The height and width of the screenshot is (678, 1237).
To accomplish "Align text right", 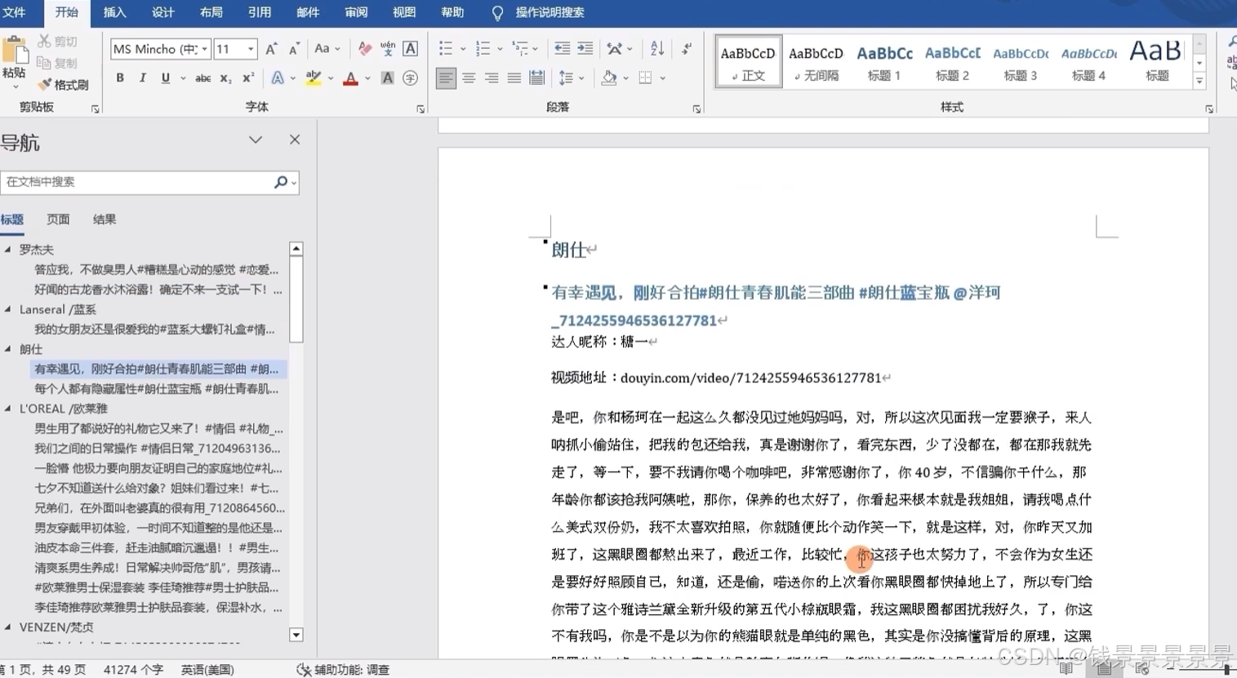I will pyautogui.click(x=492, y=78).
